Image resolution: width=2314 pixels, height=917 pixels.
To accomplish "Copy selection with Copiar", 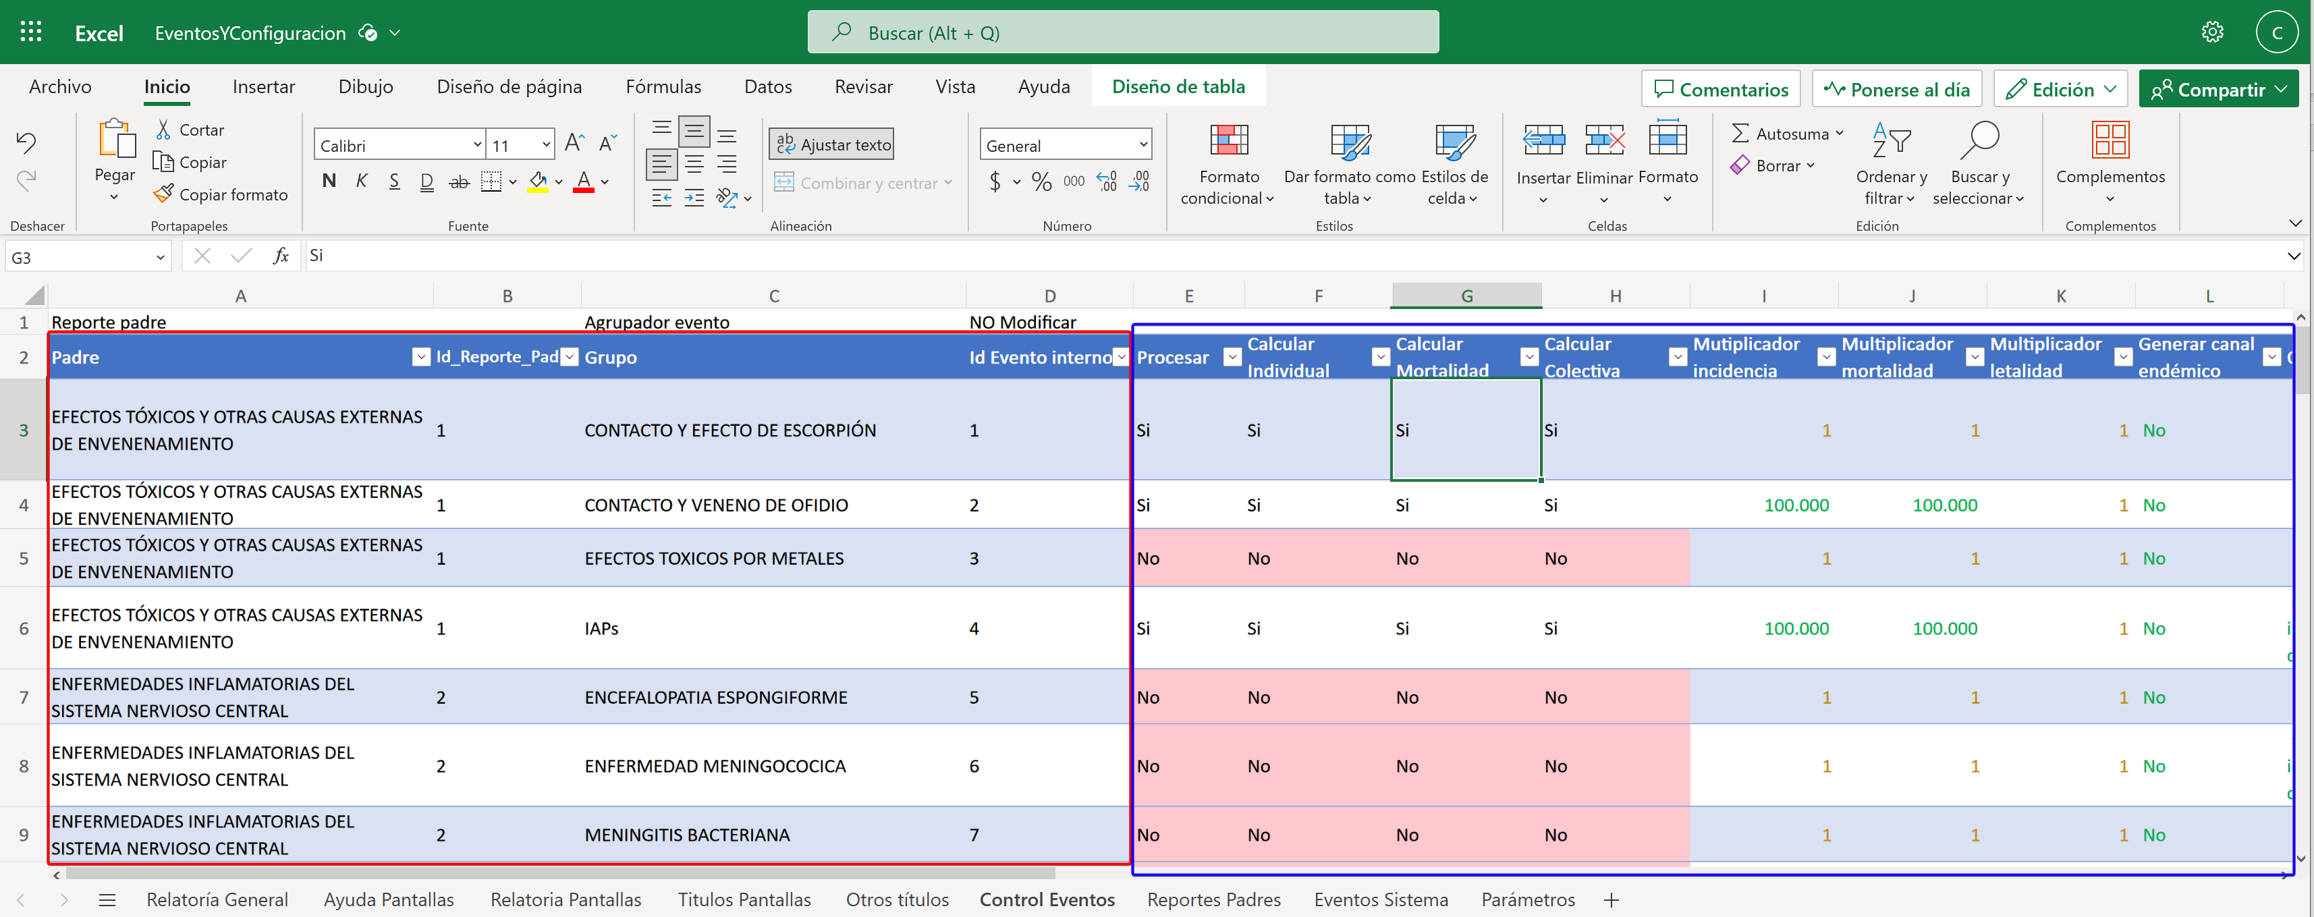I will [190, 162].
